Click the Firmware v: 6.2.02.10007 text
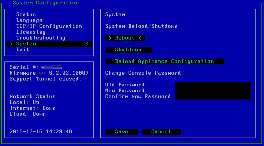This screenshot has height=146, width=264. (x=49, y=73)
